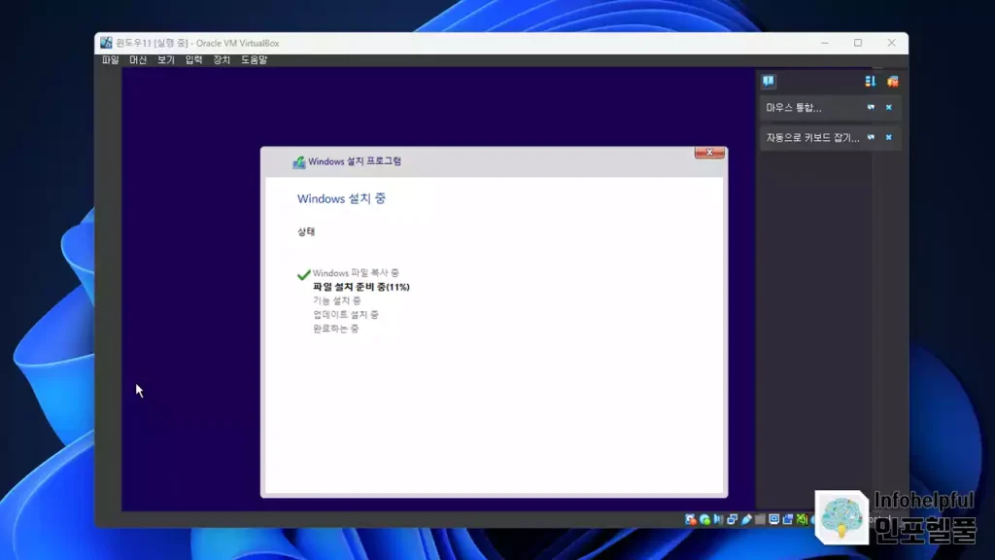The height and width of the screenshot is (560, 995).
Task: Click the clear all notifications icon
Action: point(893,82)
